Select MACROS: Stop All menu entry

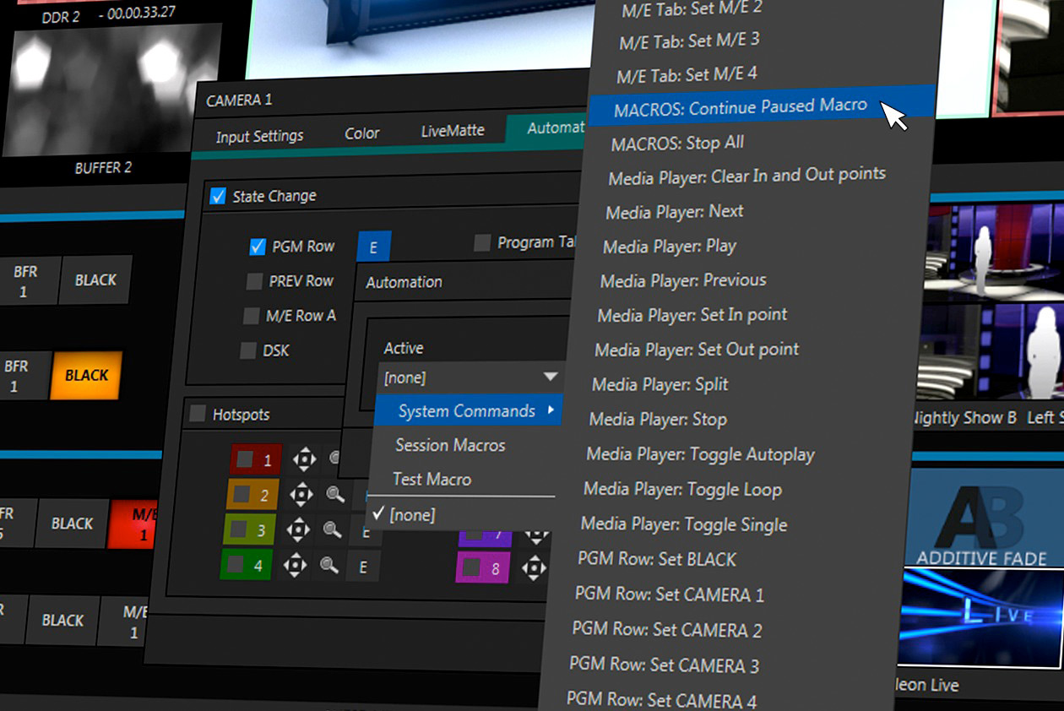click(677, 143)
